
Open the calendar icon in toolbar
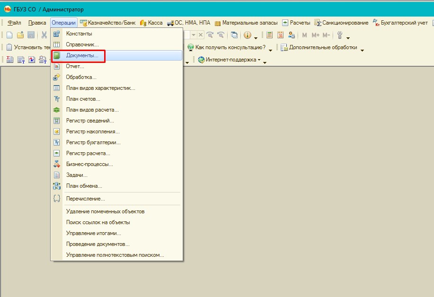280,35
